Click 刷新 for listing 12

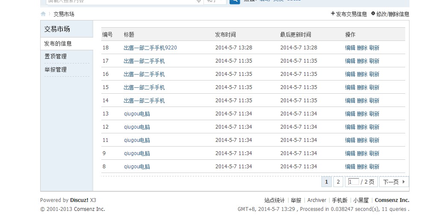pos(374,127)
